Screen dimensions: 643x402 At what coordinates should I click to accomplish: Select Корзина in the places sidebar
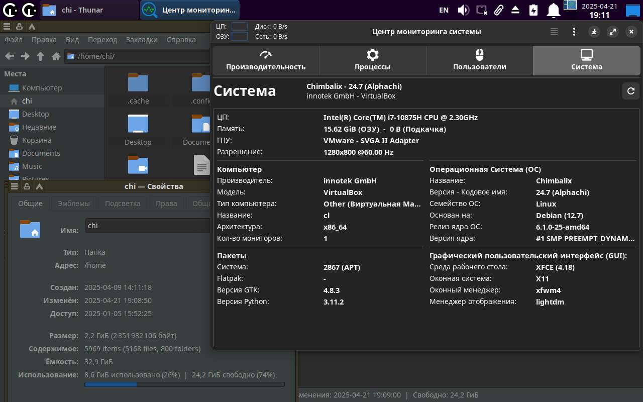click(x=36, y=140)
